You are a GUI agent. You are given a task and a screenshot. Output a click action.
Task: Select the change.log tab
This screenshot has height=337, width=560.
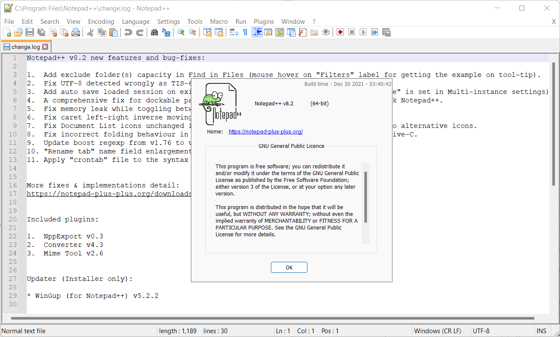coord(26,47)
